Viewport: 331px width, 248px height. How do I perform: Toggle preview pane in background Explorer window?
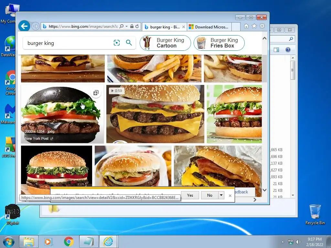click(x=276, y=50)
